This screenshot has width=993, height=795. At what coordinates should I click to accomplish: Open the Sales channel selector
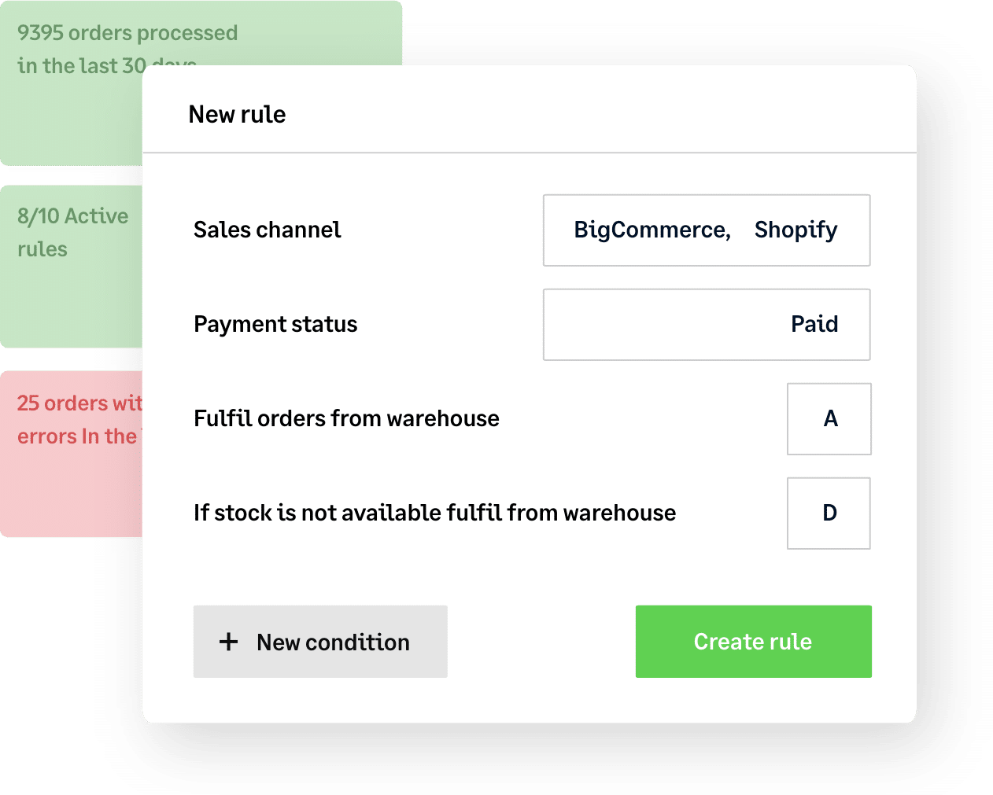coord(707,230)
